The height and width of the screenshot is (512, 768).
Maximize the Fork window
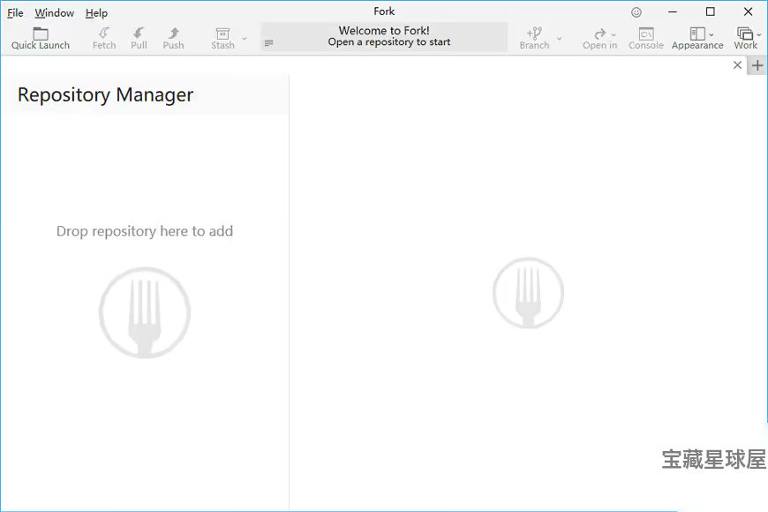(x=711, y=11)
